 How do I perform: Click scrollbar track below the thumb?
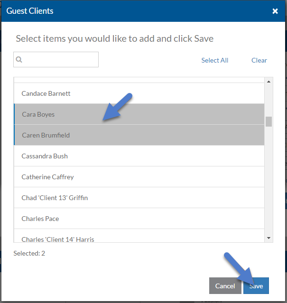pyautogui.click(x=268, y=181)
